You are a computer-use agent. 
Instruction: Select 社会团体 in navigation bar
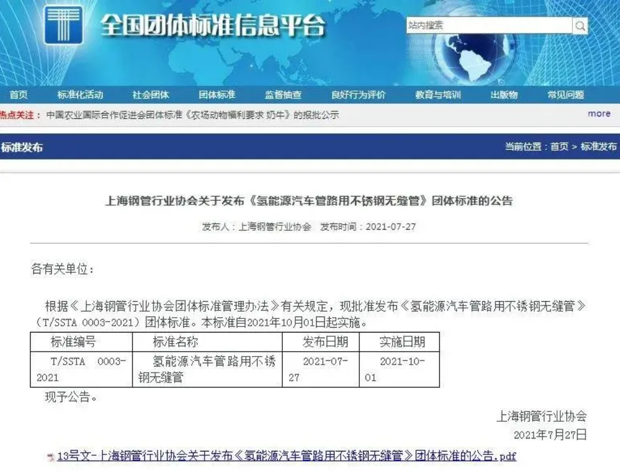click(150, 95)
